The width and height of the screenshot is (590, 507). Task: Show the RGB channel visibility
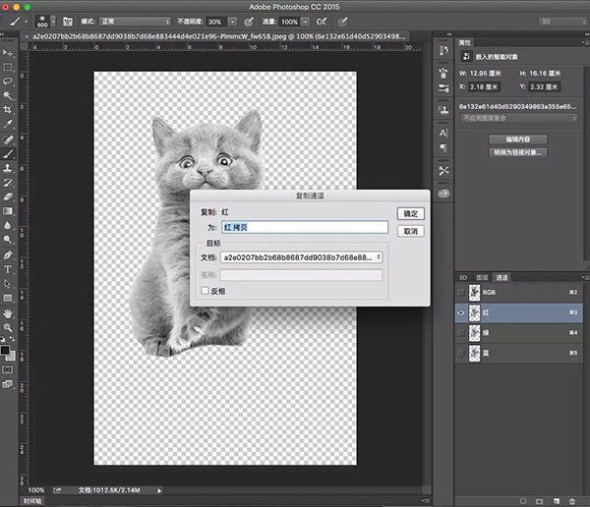pos(462,293)
